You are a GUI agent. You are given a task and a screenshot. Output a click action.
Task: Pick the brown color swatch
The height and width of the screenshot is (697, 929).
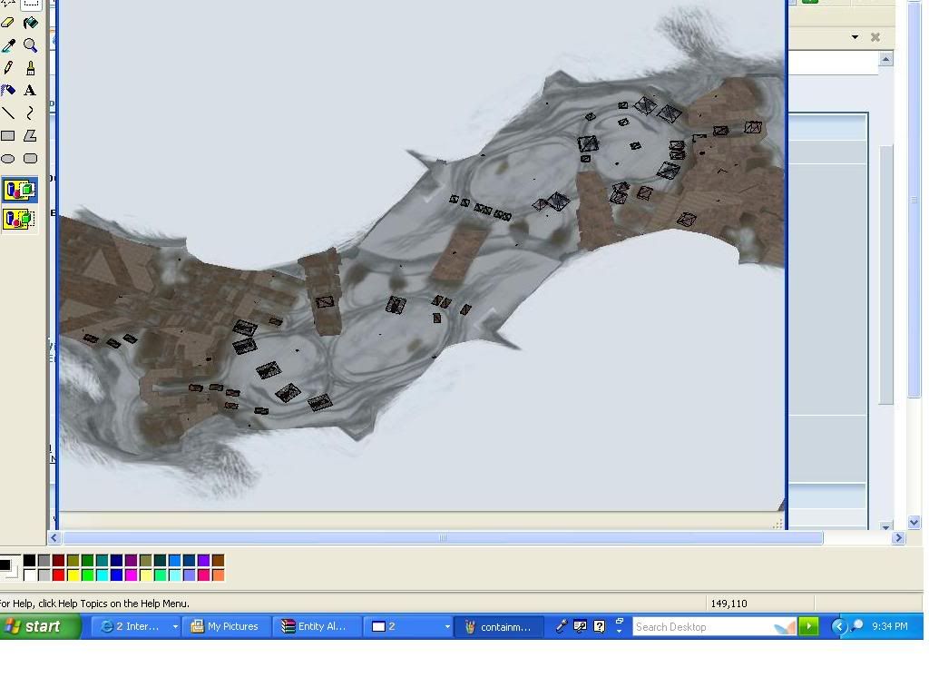pos(218,561)
